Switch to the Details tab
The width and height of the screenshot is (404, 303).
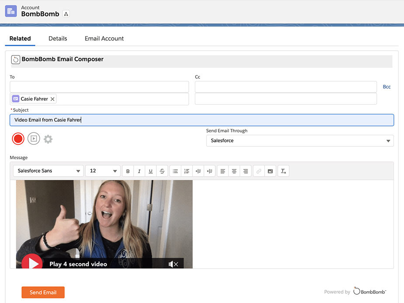pos(58,38)
